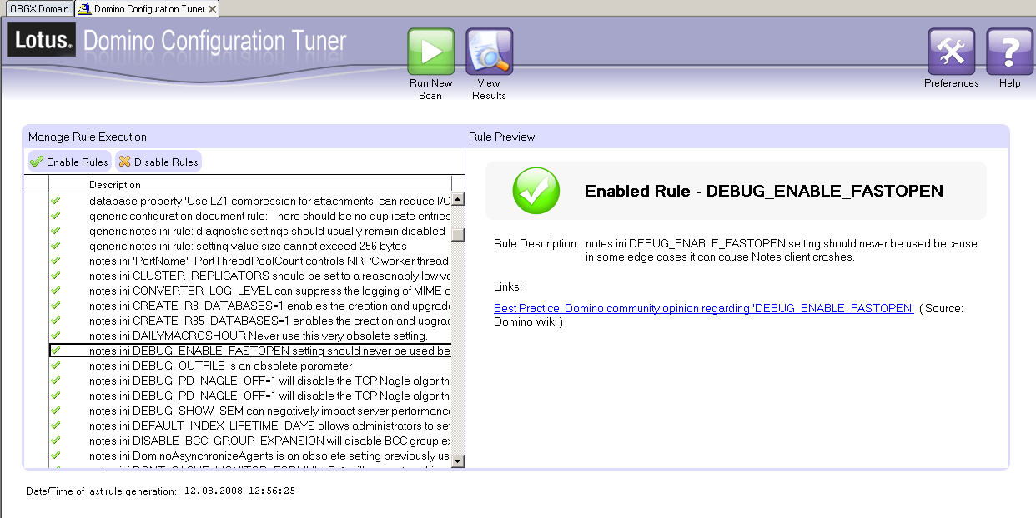Toggle checkmark for DAILYMACROSHOUR rule
The width and height of the screenshot is (1036, 518).
pos(56,336)
